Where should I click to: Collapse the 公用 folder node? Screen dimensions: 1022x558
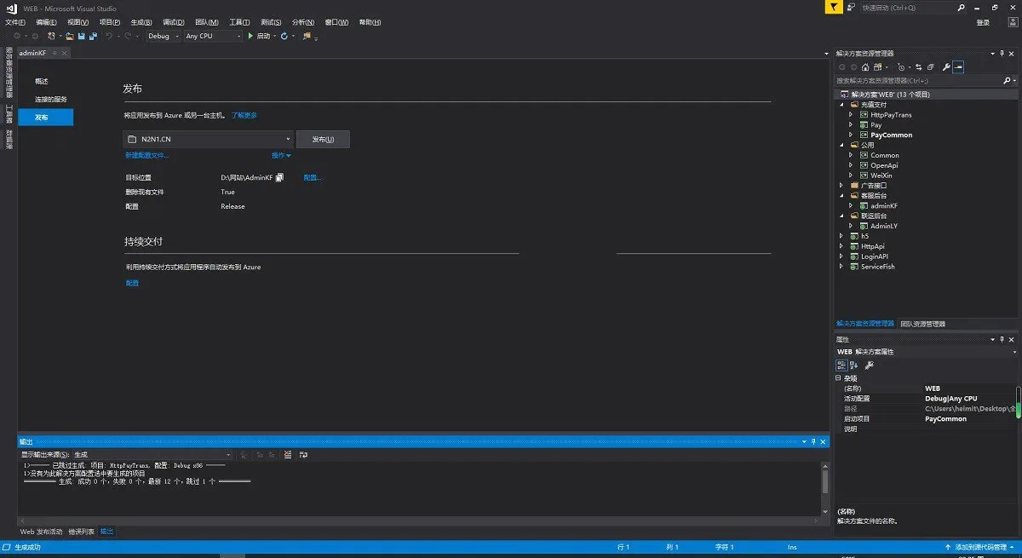(x=842, y=145)
